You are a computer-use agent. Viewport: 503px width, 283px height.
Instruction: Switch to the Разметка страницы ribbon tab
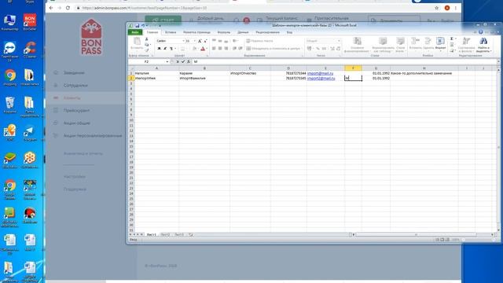pos(196,32)
